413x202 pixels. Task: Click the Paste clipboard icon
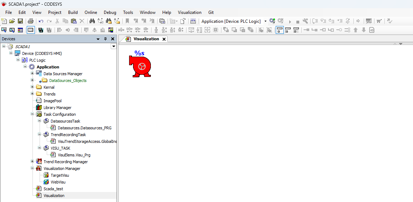tap(74, 21)
